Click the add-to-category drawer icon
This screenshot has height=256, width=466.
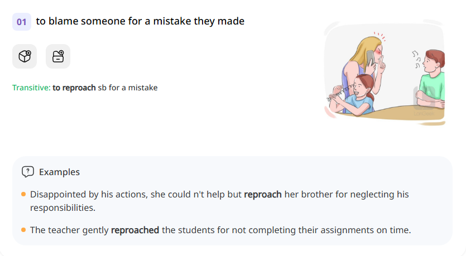tap(58, 56)
